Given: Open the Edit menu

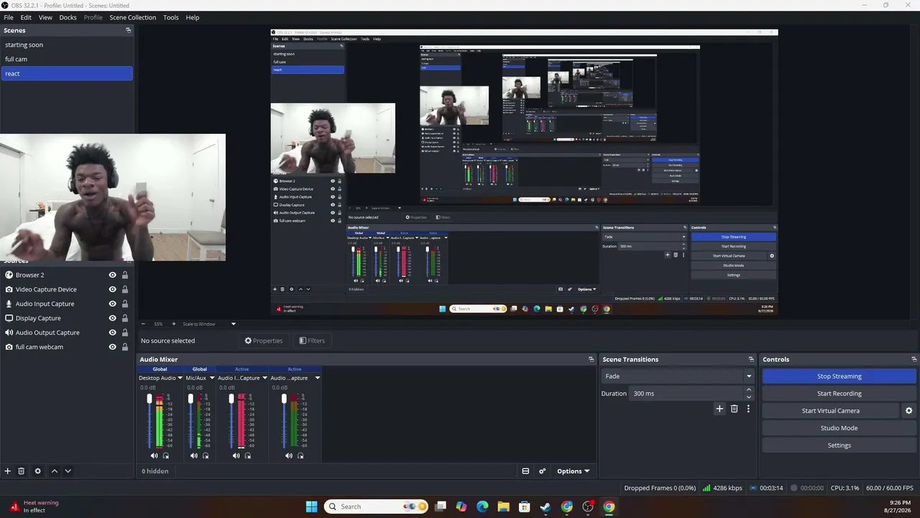Looking at the screenshot, I should pyautogui.click(x=26, y=17).
